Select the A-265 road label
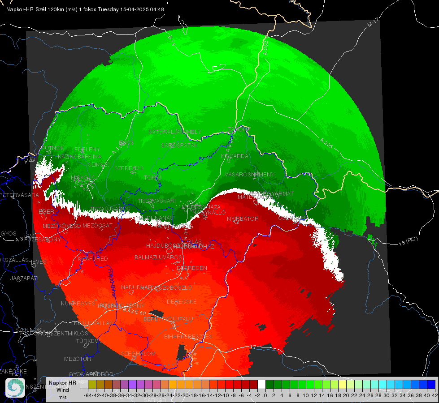 coord(326,143)
